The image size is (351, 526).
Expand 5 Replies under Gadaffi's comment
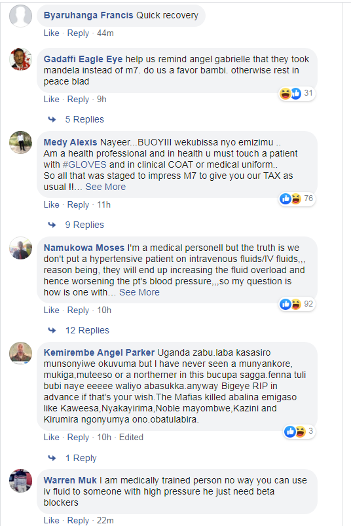[x=84, y=119]
